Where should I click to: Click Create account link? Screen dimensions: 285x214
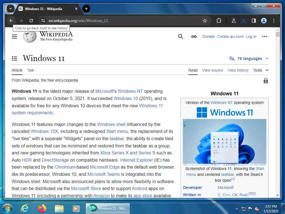[230, 37]
